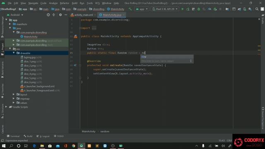Expand the layout folder
Image resolution: width=265 pixels, height=149 pixels.
pos(14,94)
